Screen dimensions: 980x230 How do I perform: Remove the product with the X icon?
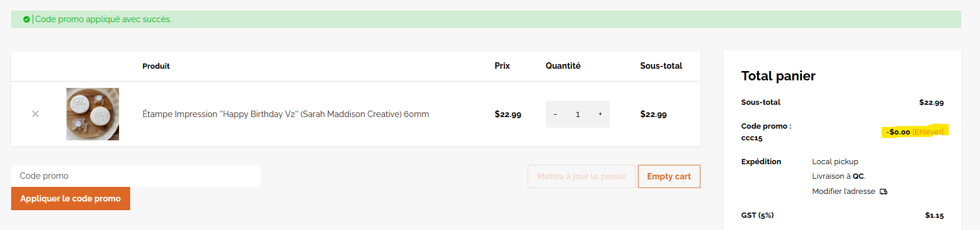(x=35, y=114)
